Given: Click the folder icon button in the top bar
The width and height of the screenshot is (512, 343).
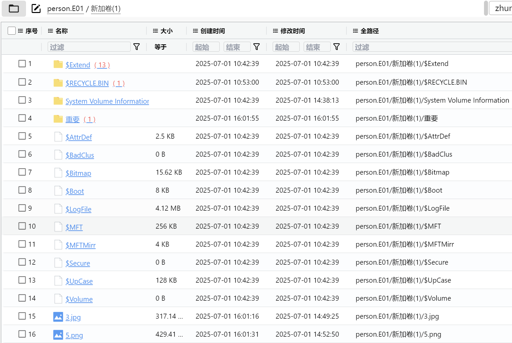Looking at the screenshot, I should coord(14,9).
